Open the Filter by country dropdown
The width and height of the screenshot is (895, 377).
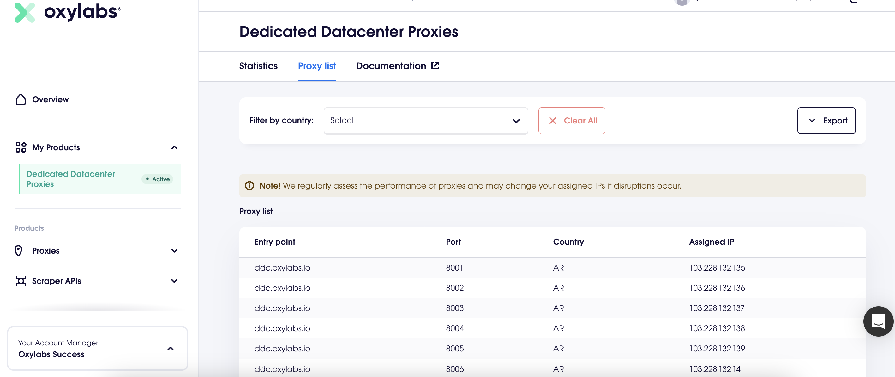[425, 121]
